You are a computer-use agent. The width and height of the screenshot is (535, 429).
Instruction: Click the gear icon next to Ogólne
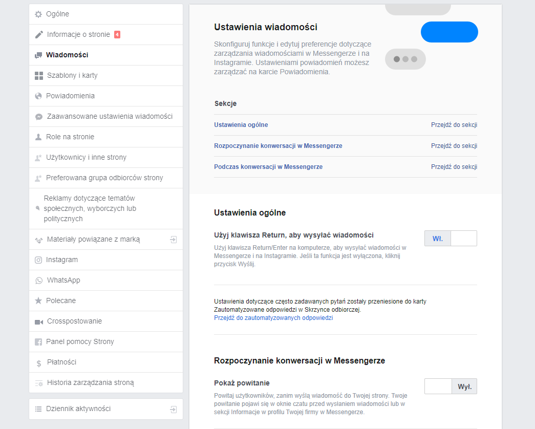(38, 14)
